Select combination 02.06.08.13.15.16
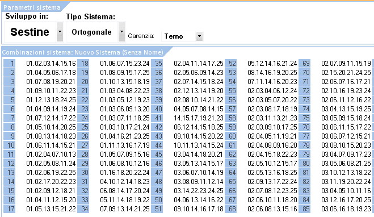374x217 pixels. click(272, 209)
